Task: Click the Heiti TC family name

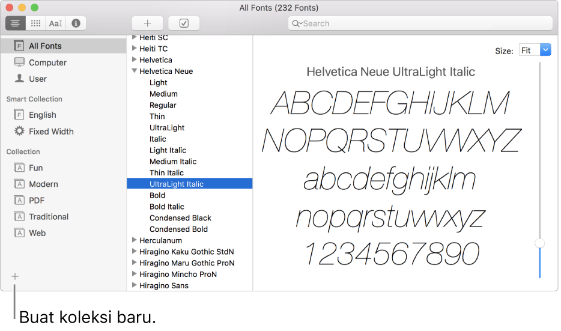Action: coord(154,49)
